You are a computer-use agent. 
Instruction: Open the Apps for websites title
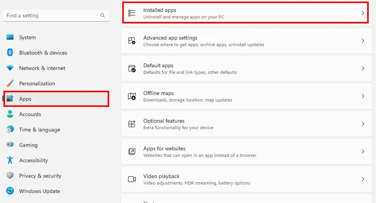click(x=164, y=148)
